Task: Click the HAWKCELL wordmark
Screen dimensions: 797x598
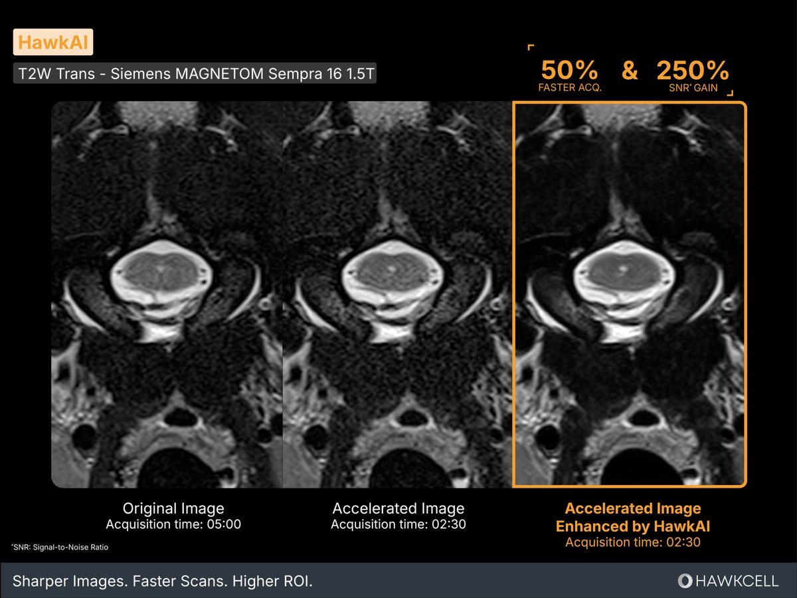Action: (x=737, y=581)
